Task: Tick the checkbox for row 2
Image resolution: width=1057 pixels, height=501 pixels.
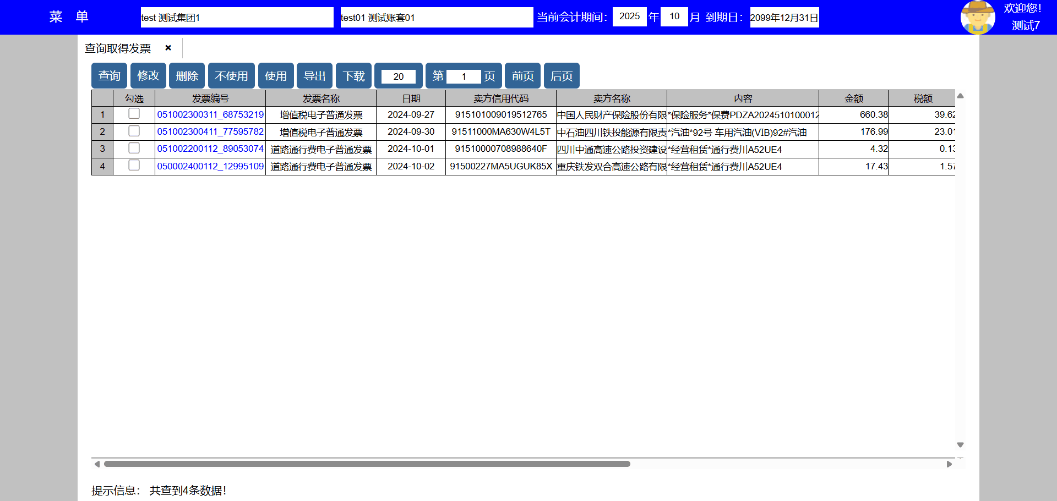Action: coord(134,131)
